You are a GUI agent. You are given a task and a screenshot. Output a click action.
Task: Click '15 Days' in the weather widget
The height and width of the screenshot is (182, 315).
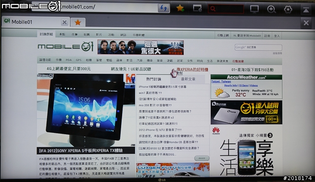click(x=243, y=86)
